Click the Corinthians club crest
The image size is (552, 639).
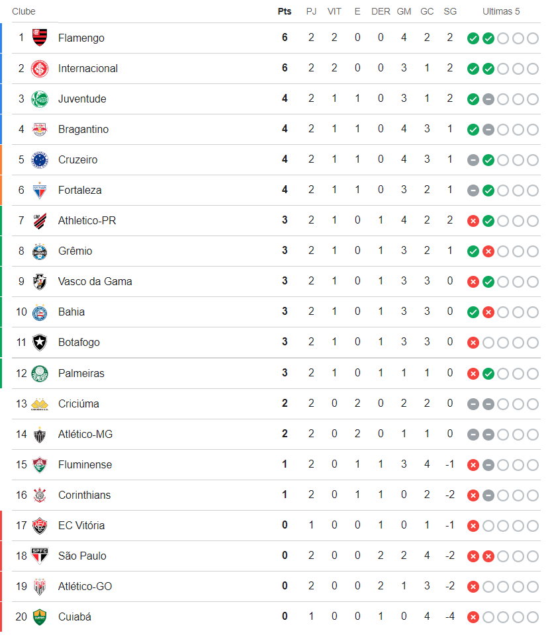40,495
